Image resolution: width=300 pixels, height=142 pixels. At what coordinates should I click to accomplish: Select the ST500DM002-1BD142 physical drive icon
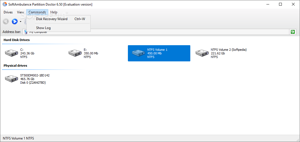tap(11, 79)
